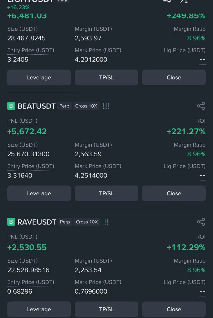213x318 pixels.
Task: Tap BEATUSDT Entry Price label
Action: [x=31, y=166]
